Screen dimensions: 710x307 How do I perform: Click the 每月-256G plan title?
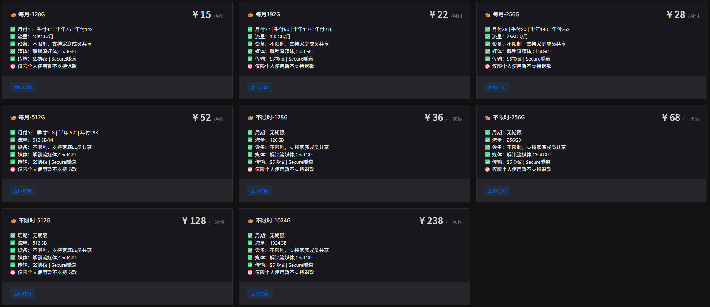click(x=506, y=14)
